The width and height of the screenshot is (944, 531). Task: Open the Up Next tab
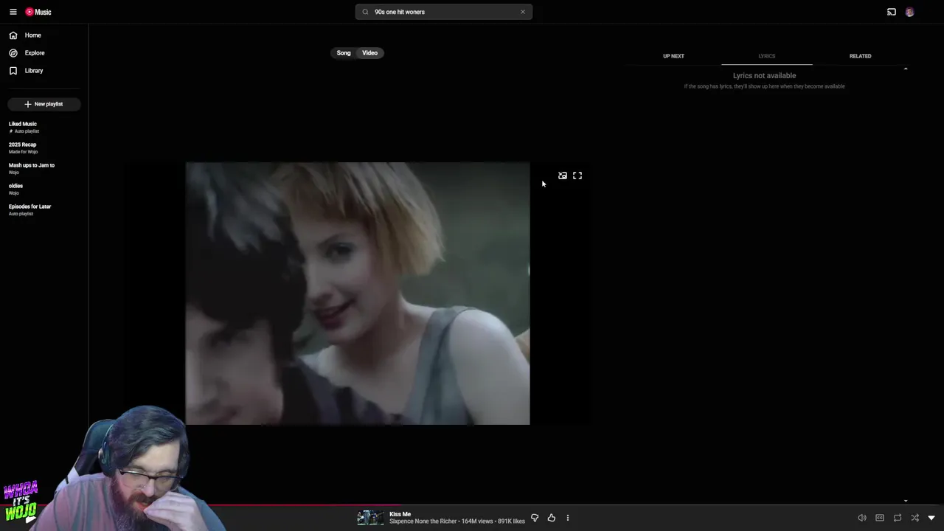click(673, 56)
